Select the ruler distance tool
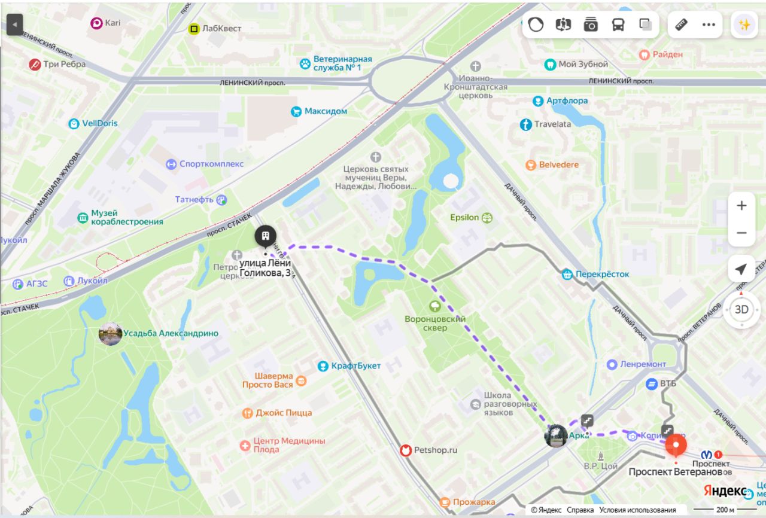Image resolution: width=766 pixels, height=518 pixels. coord(681,25)
